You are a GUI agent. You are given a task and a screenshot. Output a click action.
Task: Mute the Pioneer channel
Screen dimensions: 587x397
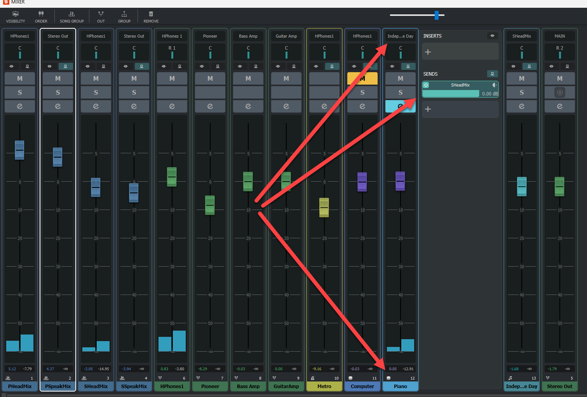[x=210, y=78]
